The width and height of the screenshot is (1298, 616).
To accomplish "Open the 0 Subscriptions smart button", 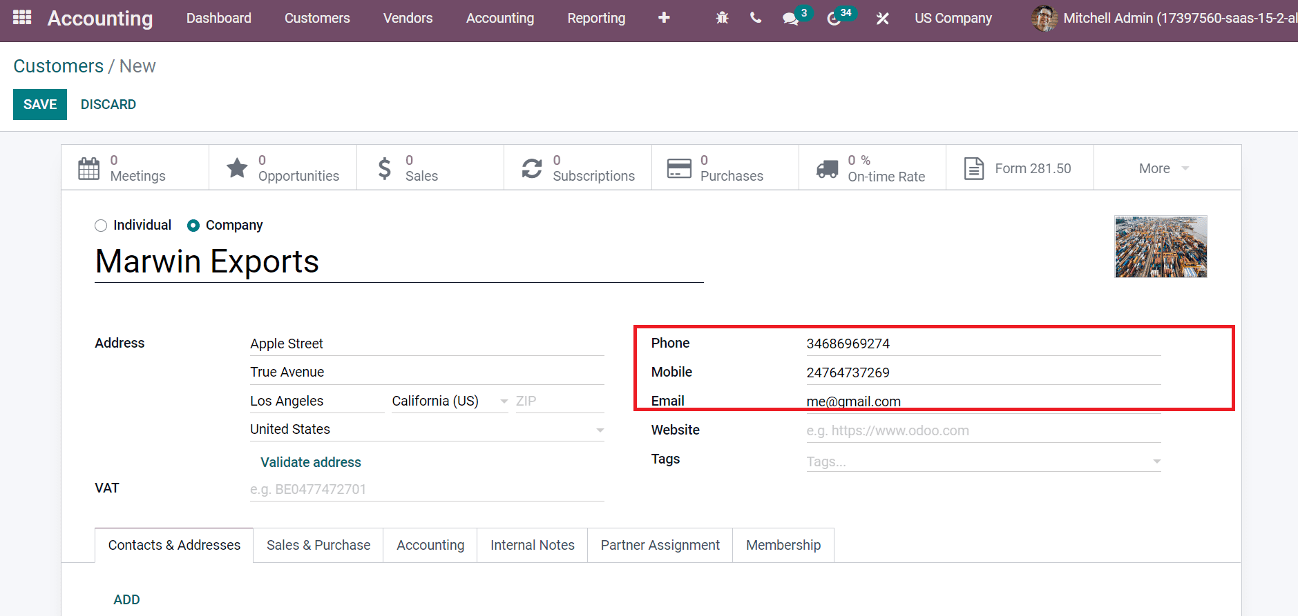I will 578,168.
